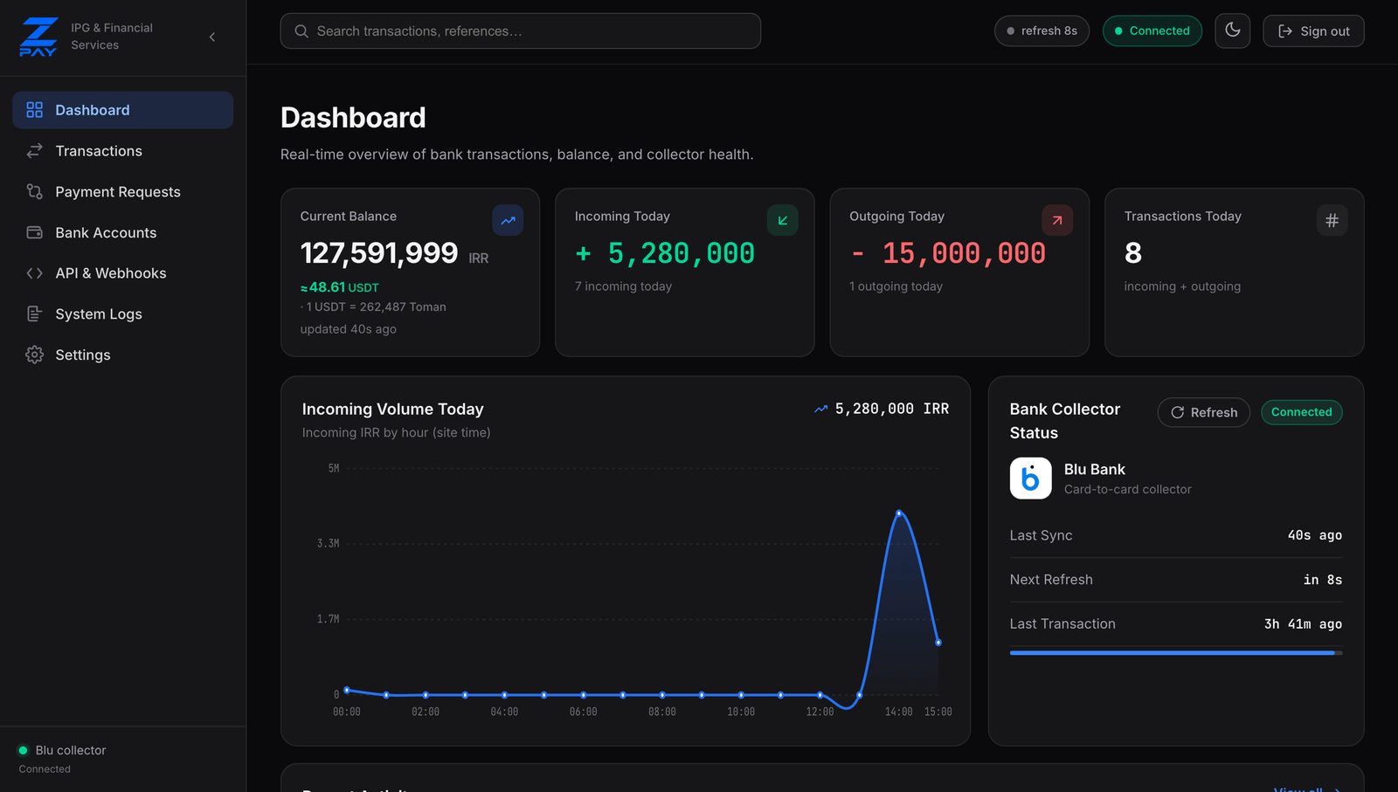
Task: Click the search magnifier icon
Action: (301, 31)
